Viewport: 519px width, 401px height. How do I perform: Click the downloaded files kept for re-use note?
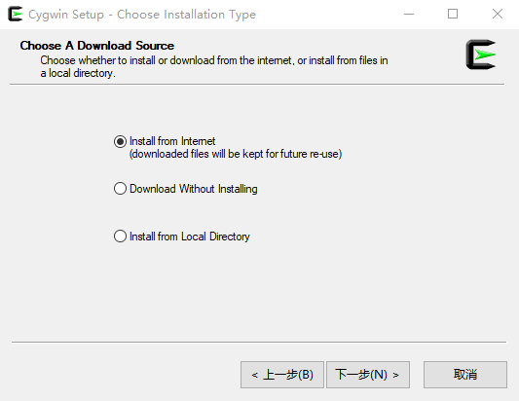[x=236, y=154]
